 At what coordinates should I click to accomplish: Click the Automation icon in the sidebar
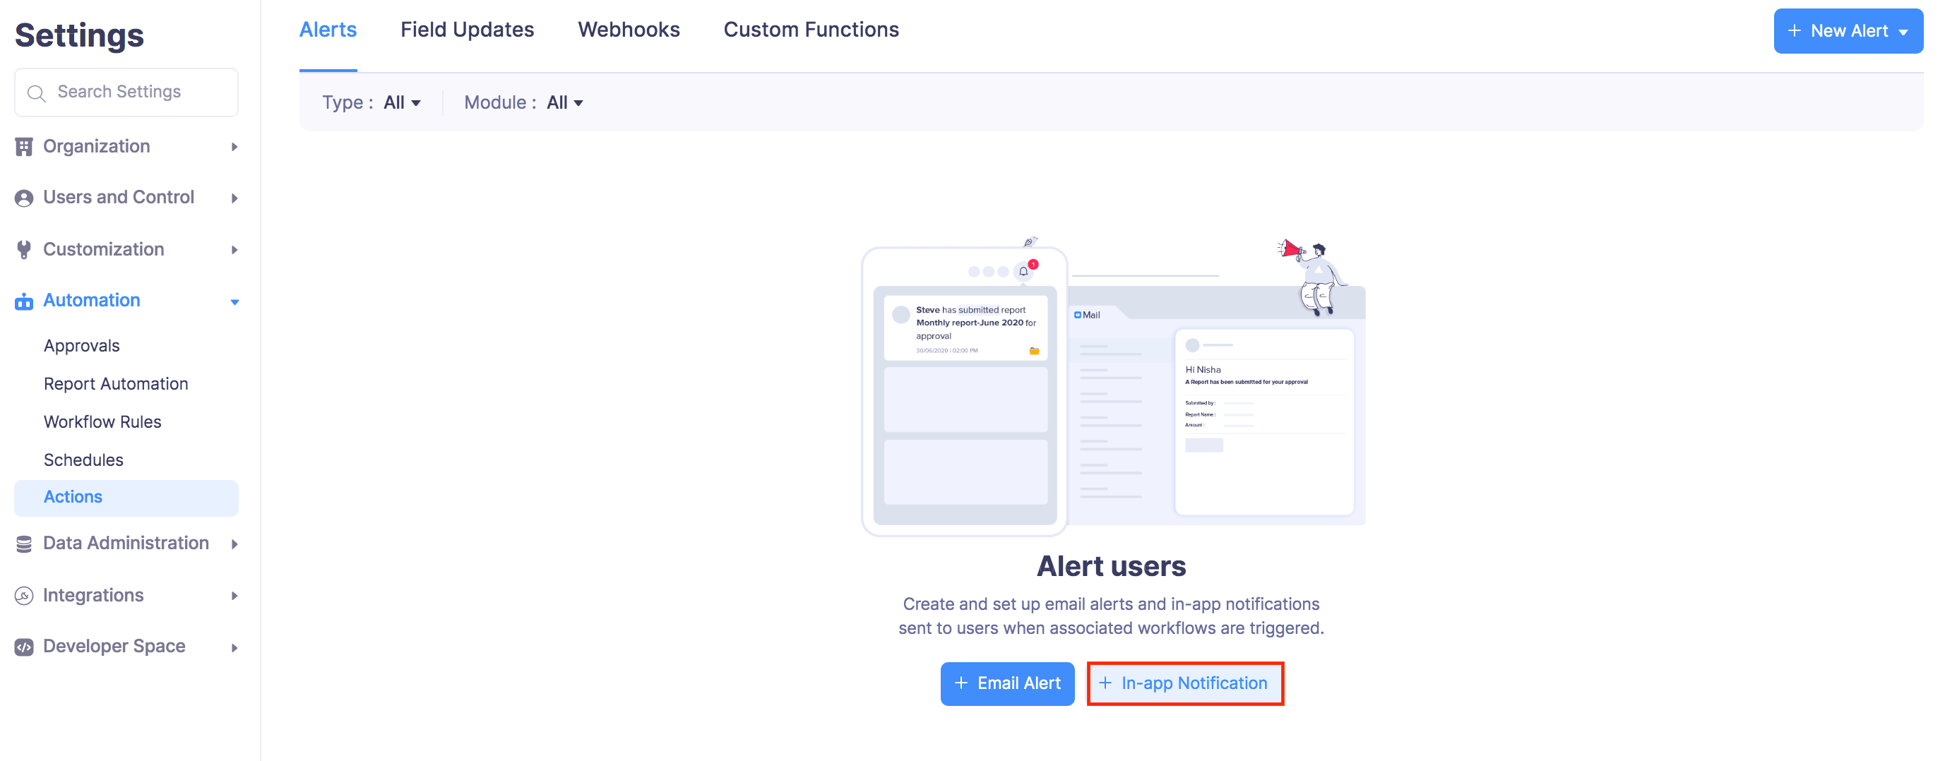[x=23, y=301]
